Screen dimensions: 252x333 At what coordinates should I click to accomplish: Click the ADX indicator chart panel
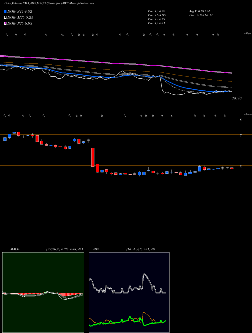[x=129, y=293]
